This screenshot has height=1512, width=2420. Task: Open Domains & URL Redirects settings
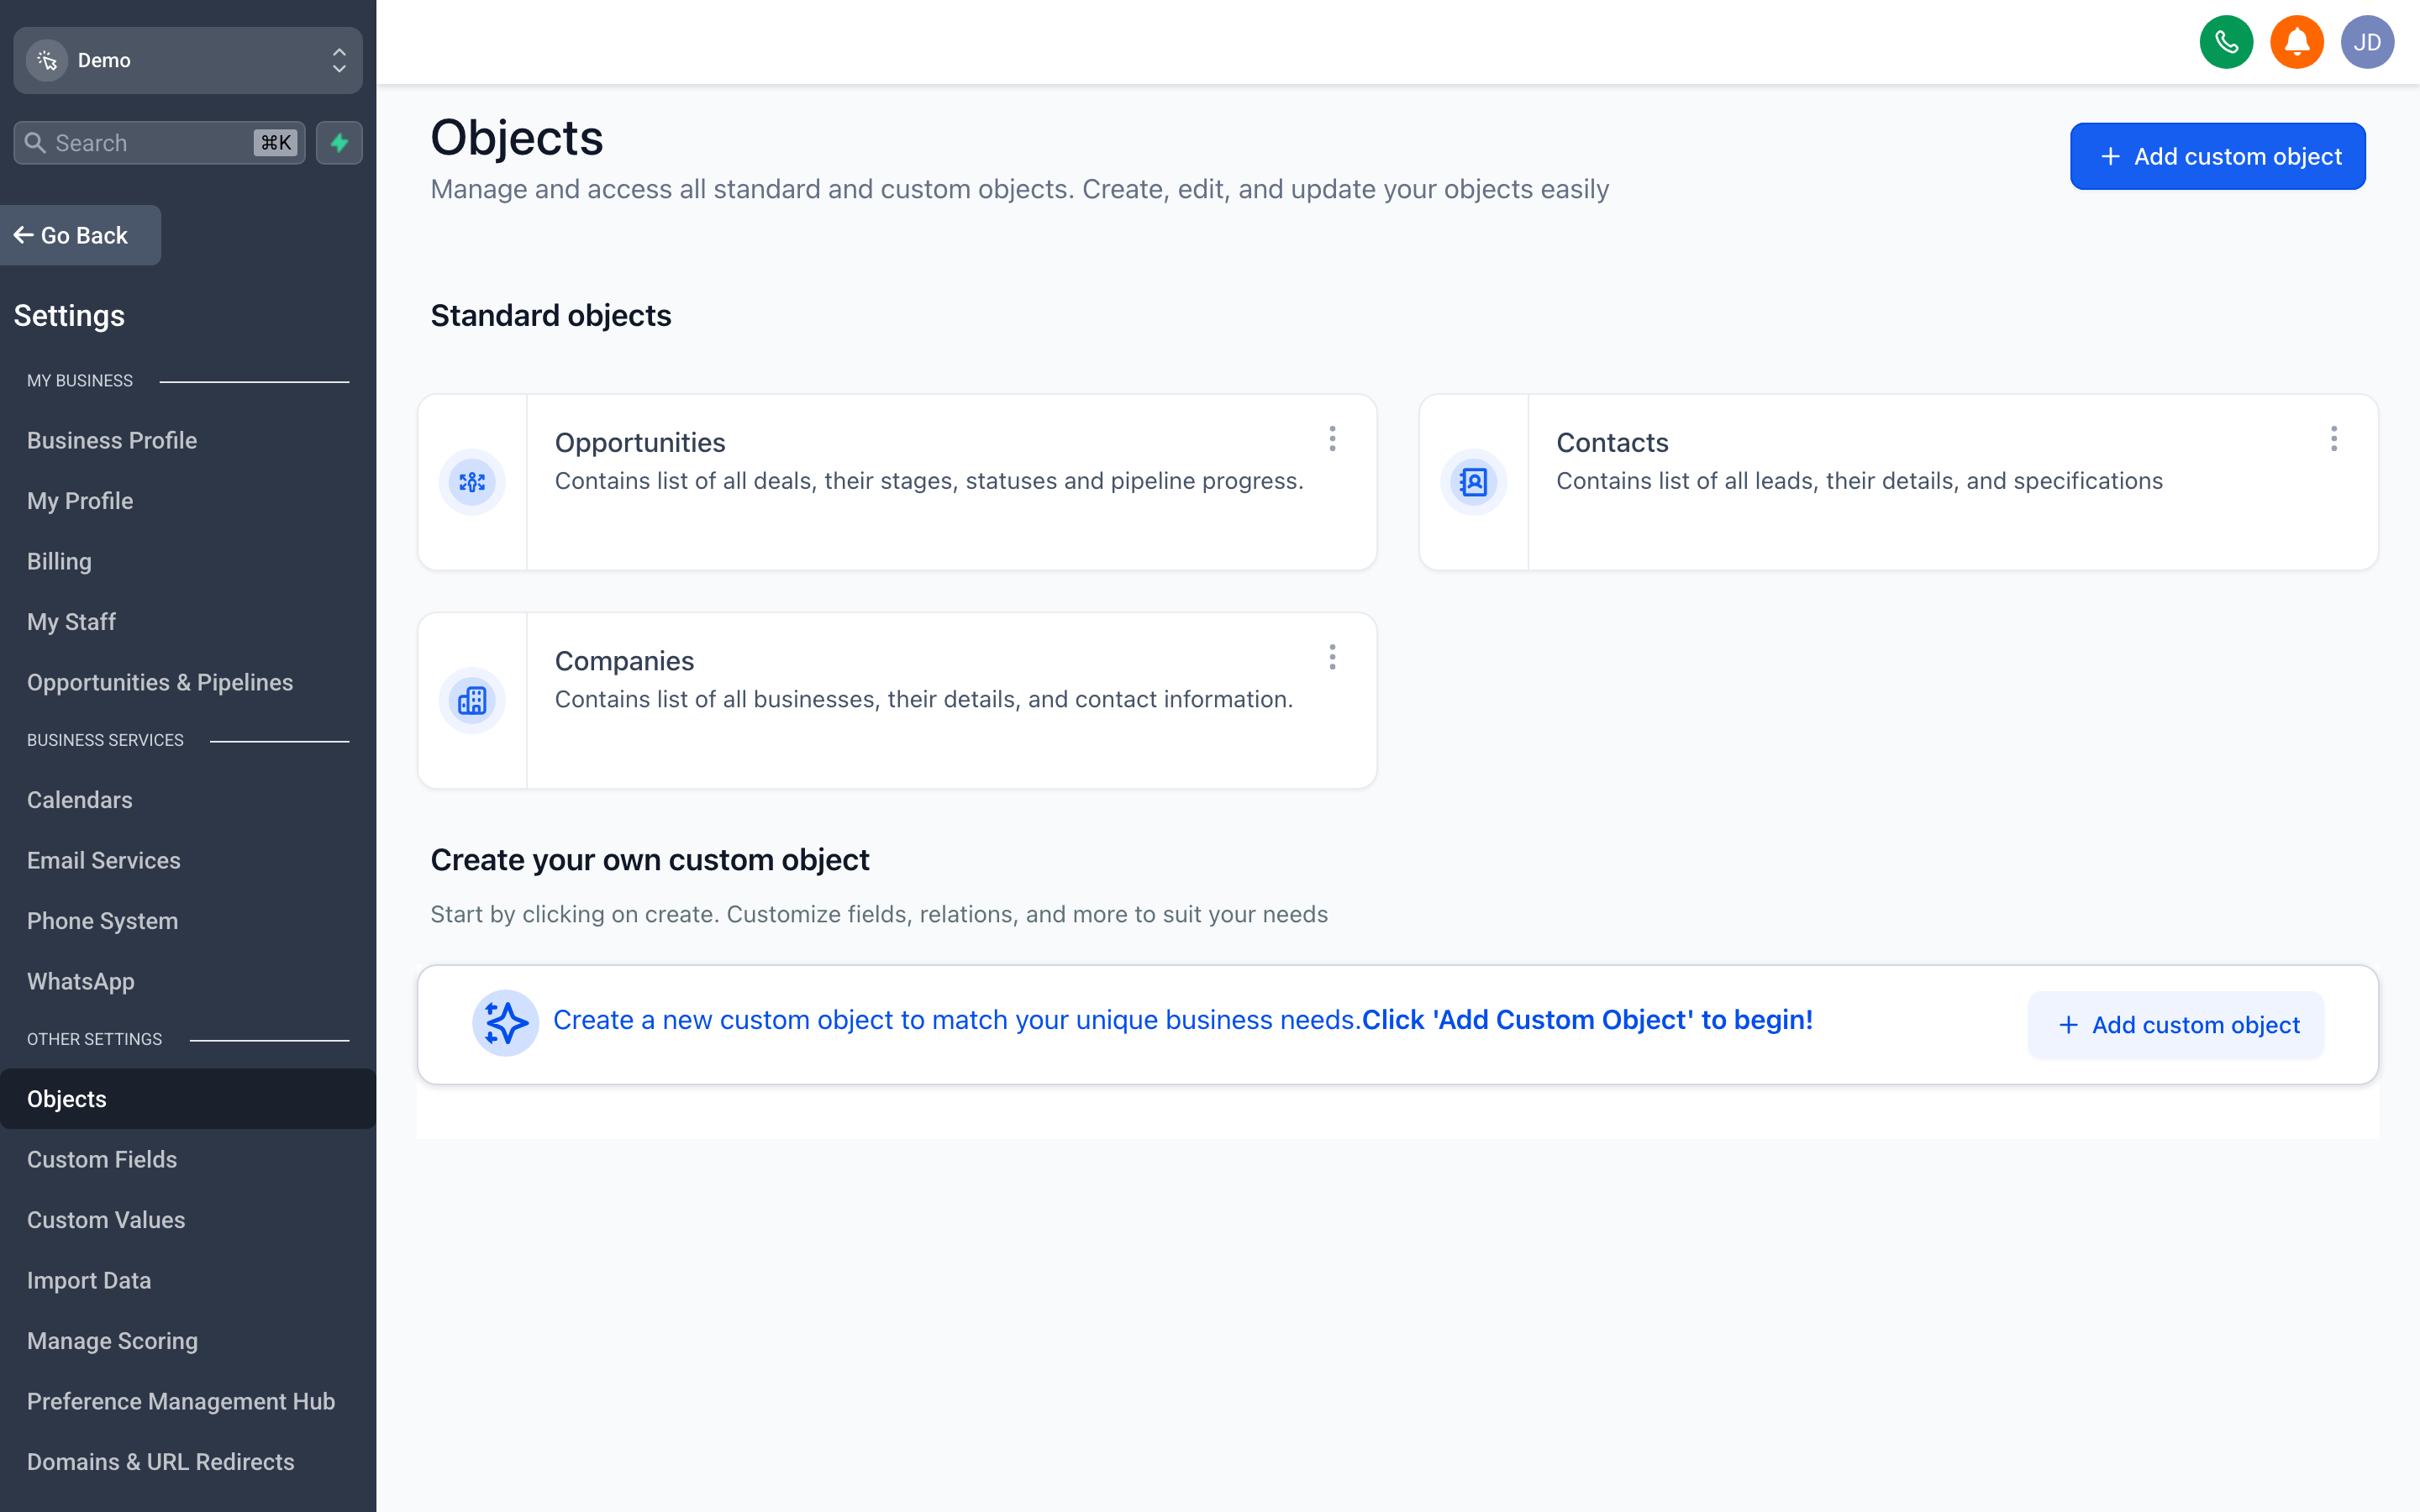tap(160, 1462)
